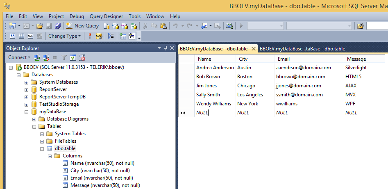Click the Paste clipboard icon
Image resolution: width=388 pixels, height=189 pixels.
[x=163, y=26]
